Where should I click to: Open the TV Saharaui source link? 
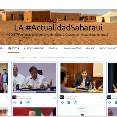pyautogui.click(x=25, y=98)
